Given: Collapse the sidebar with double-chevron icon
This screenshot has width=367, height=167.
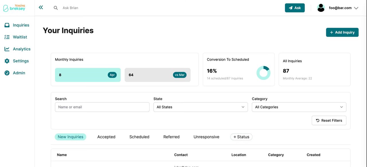Looking at the screenshot, I should coord(41,7).
